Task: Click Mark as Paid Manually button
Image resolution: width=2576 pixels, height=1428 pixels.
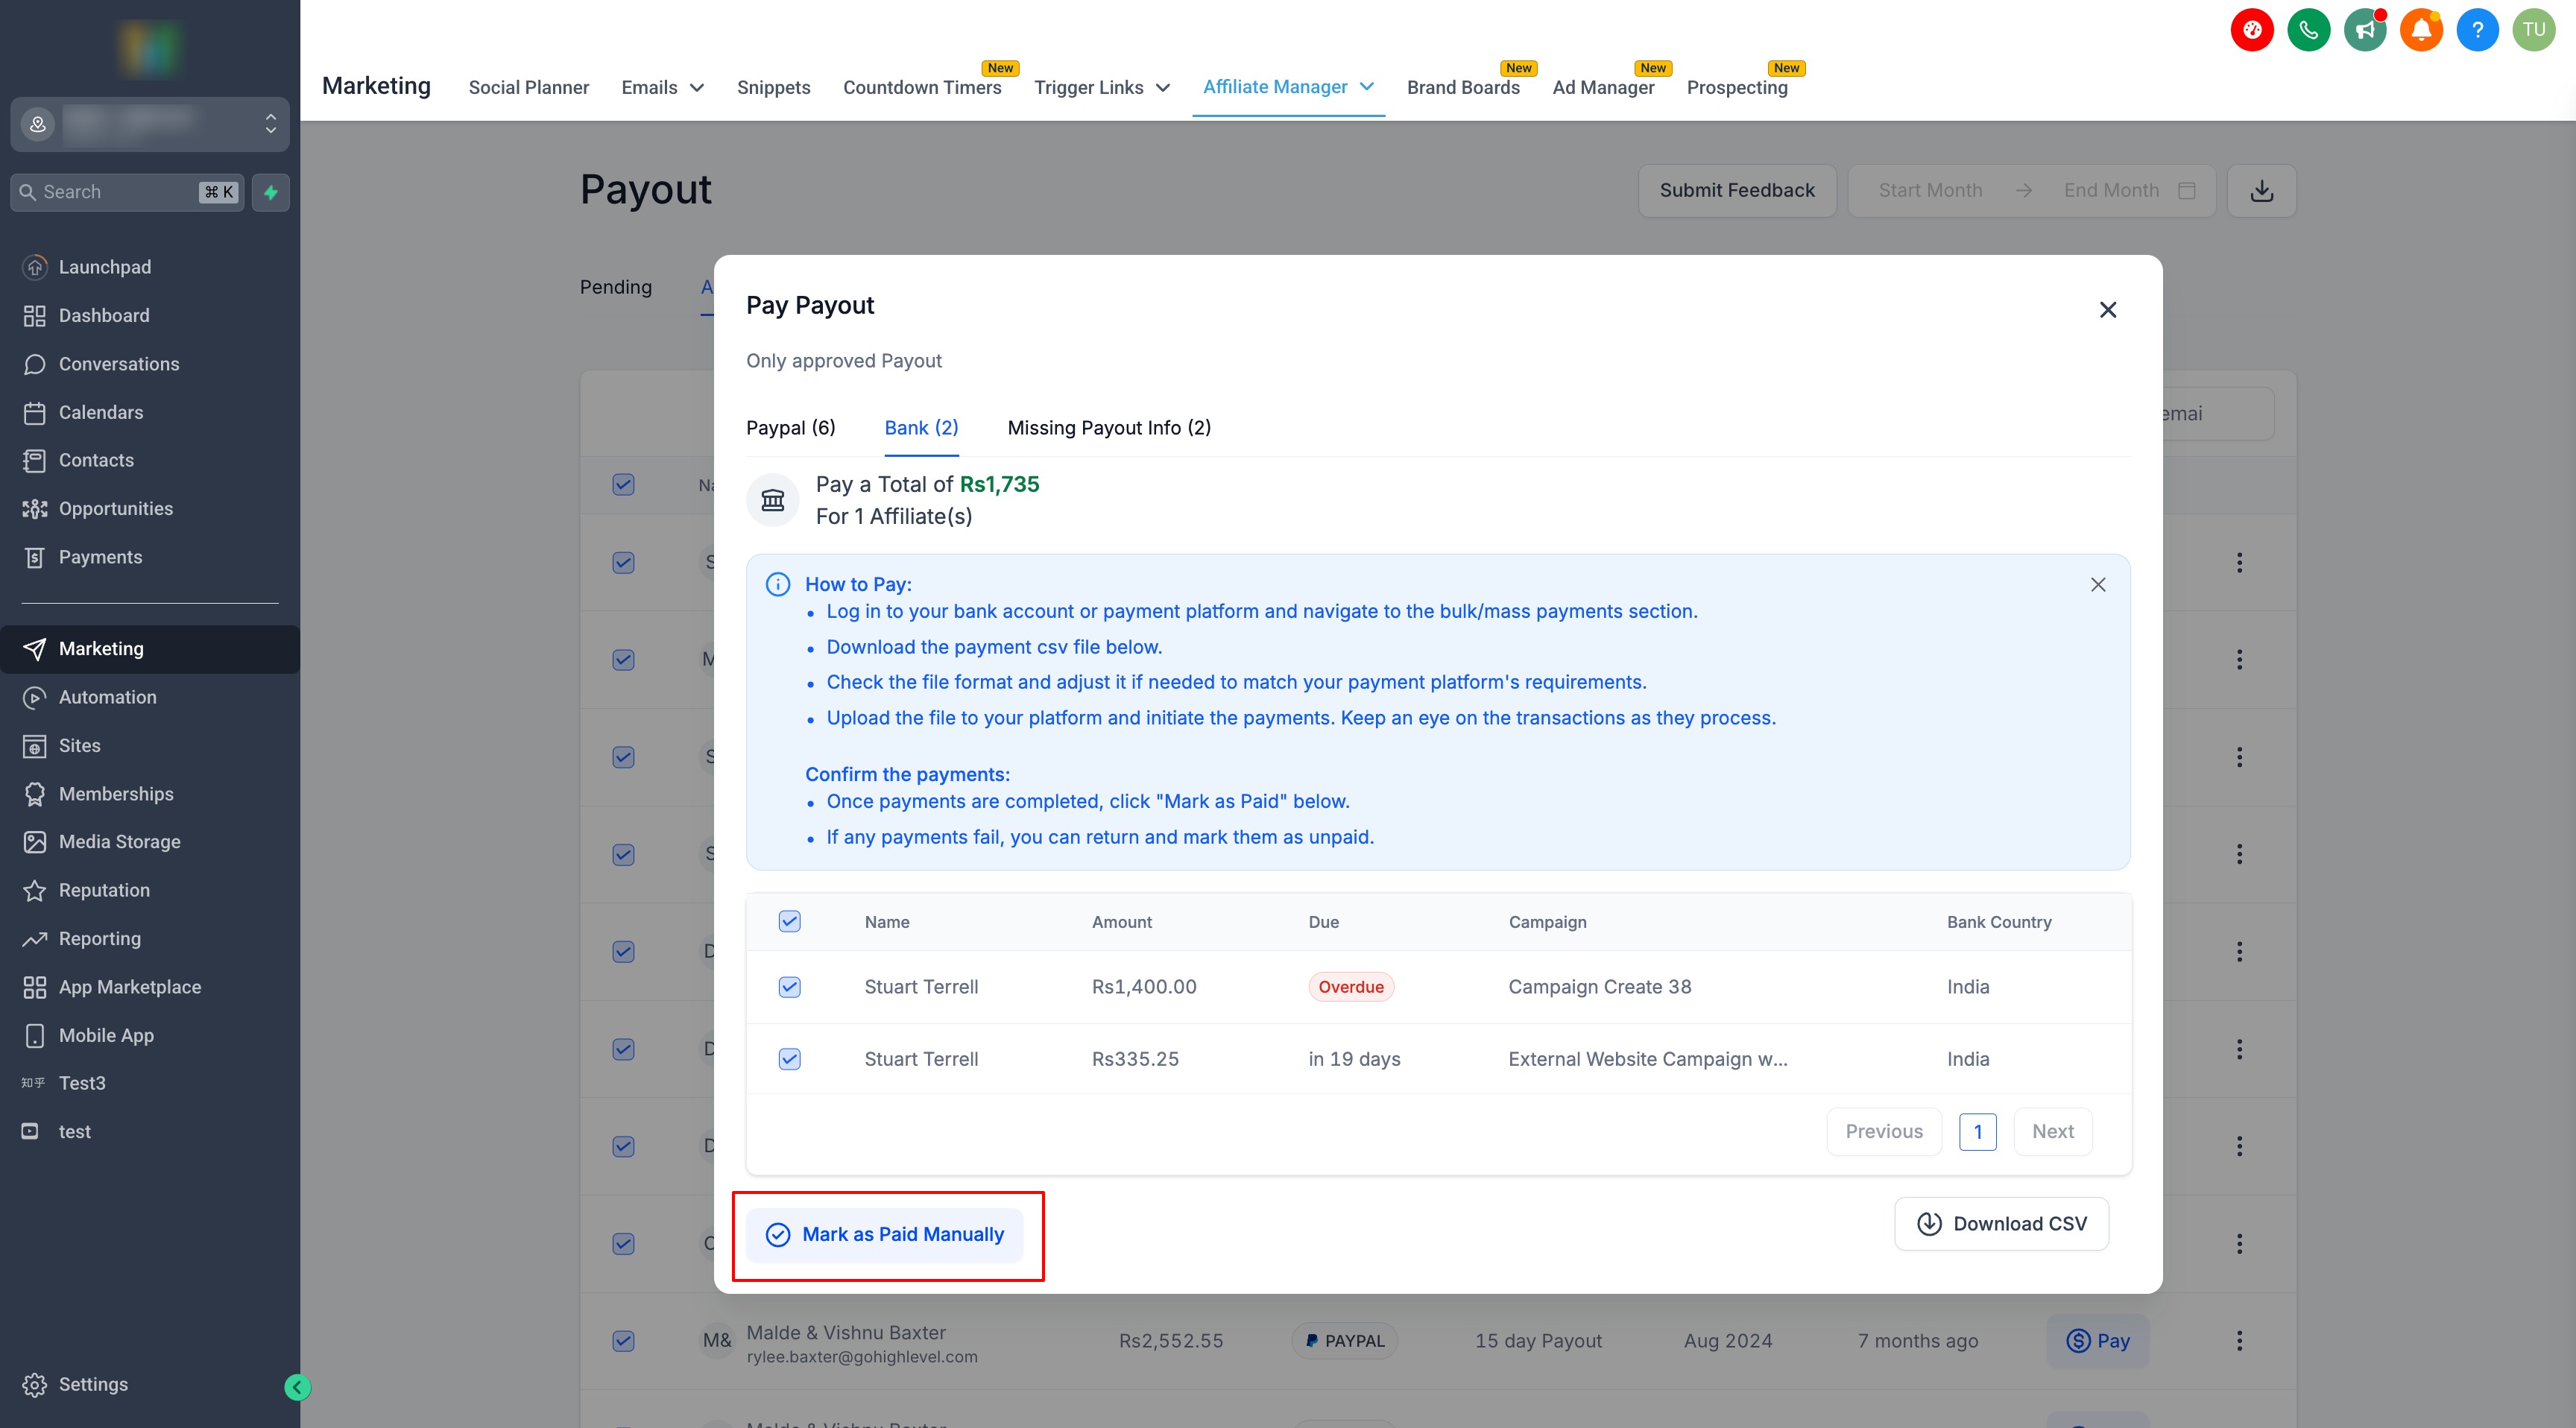Action: point(884,1235)
